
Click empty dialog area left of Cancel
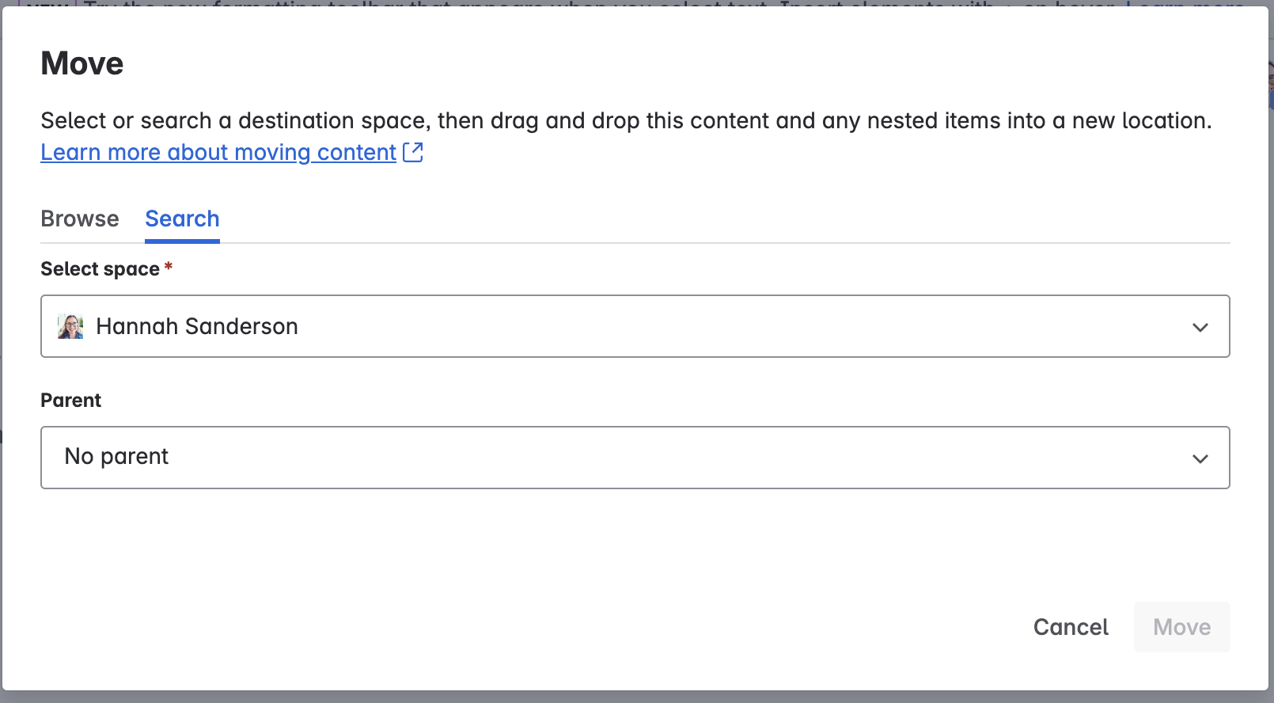point(554,627)
